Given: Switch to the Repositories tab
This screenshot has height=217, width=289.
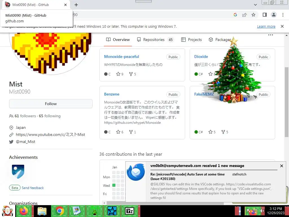Looking at the screenshot, I should (156, 40).
